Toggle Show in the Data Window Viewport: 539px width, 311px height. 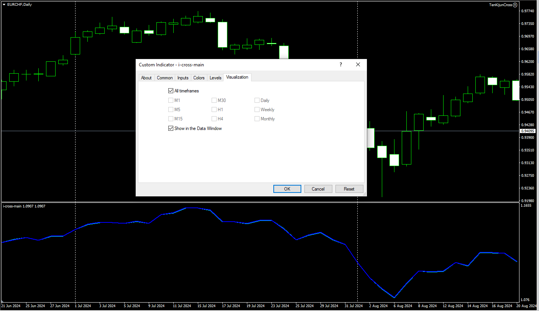click(x=171, y=128)
